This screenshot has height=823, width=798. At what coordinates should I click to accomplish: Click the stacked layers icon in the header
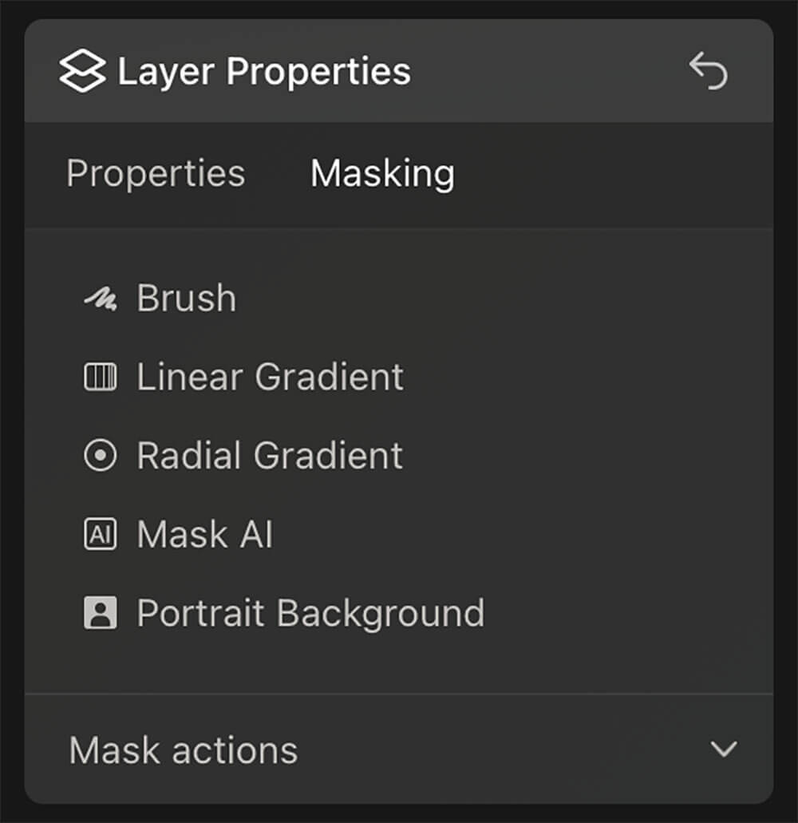tap(82, 72)
